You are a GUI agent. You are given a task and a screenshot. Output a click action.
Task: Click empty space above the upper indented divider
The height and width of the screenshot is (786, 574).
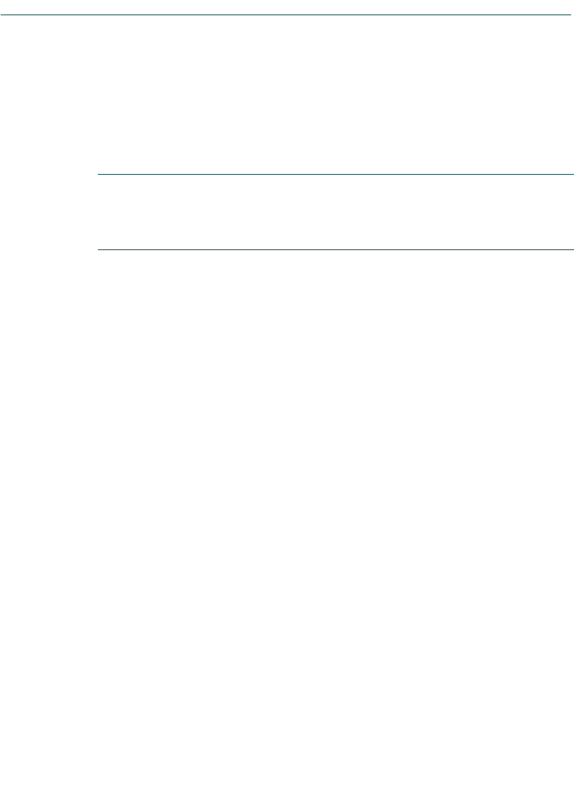coord(335,95)
